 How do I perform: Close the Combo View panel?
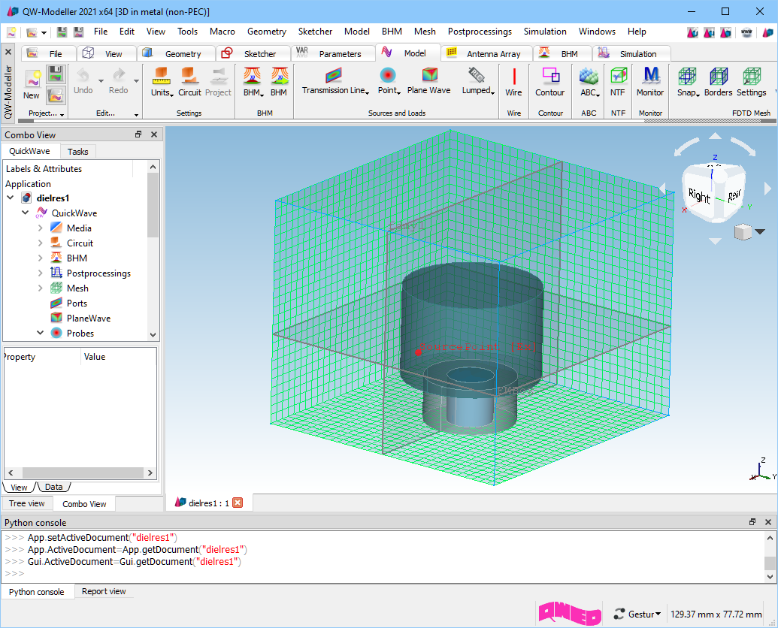tap(154, 134)
